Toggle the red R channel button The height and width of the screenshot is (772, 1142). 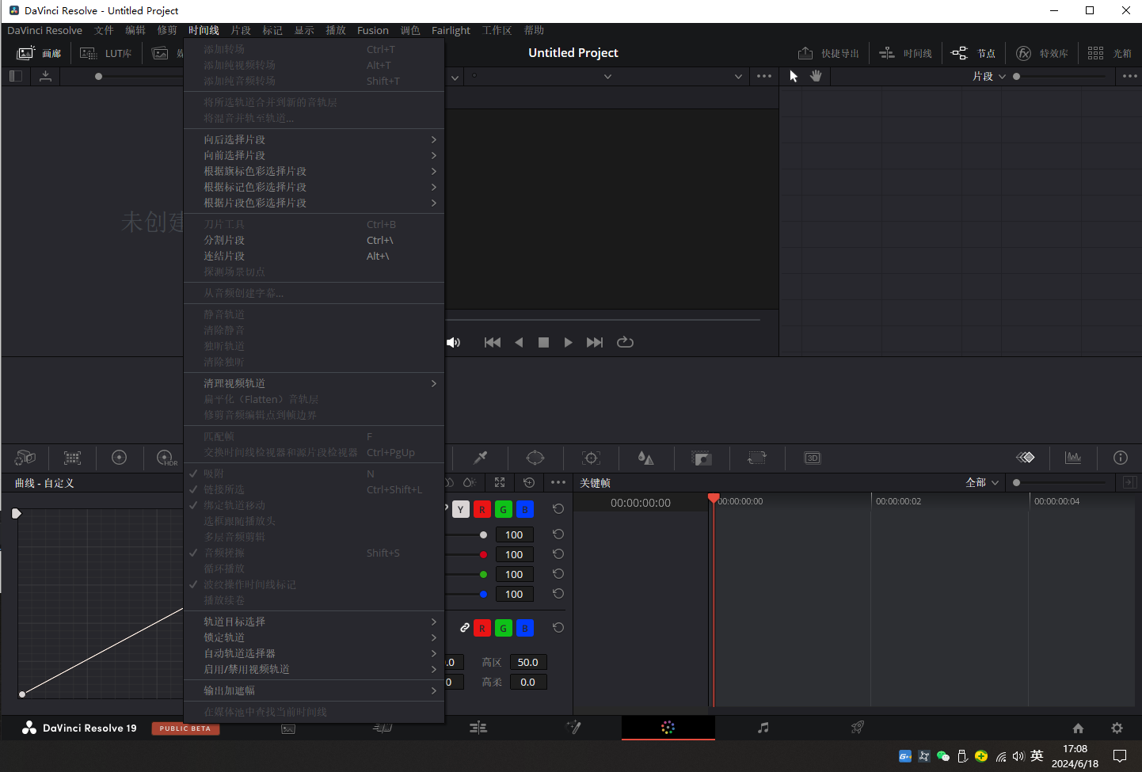tap(482, 509)
